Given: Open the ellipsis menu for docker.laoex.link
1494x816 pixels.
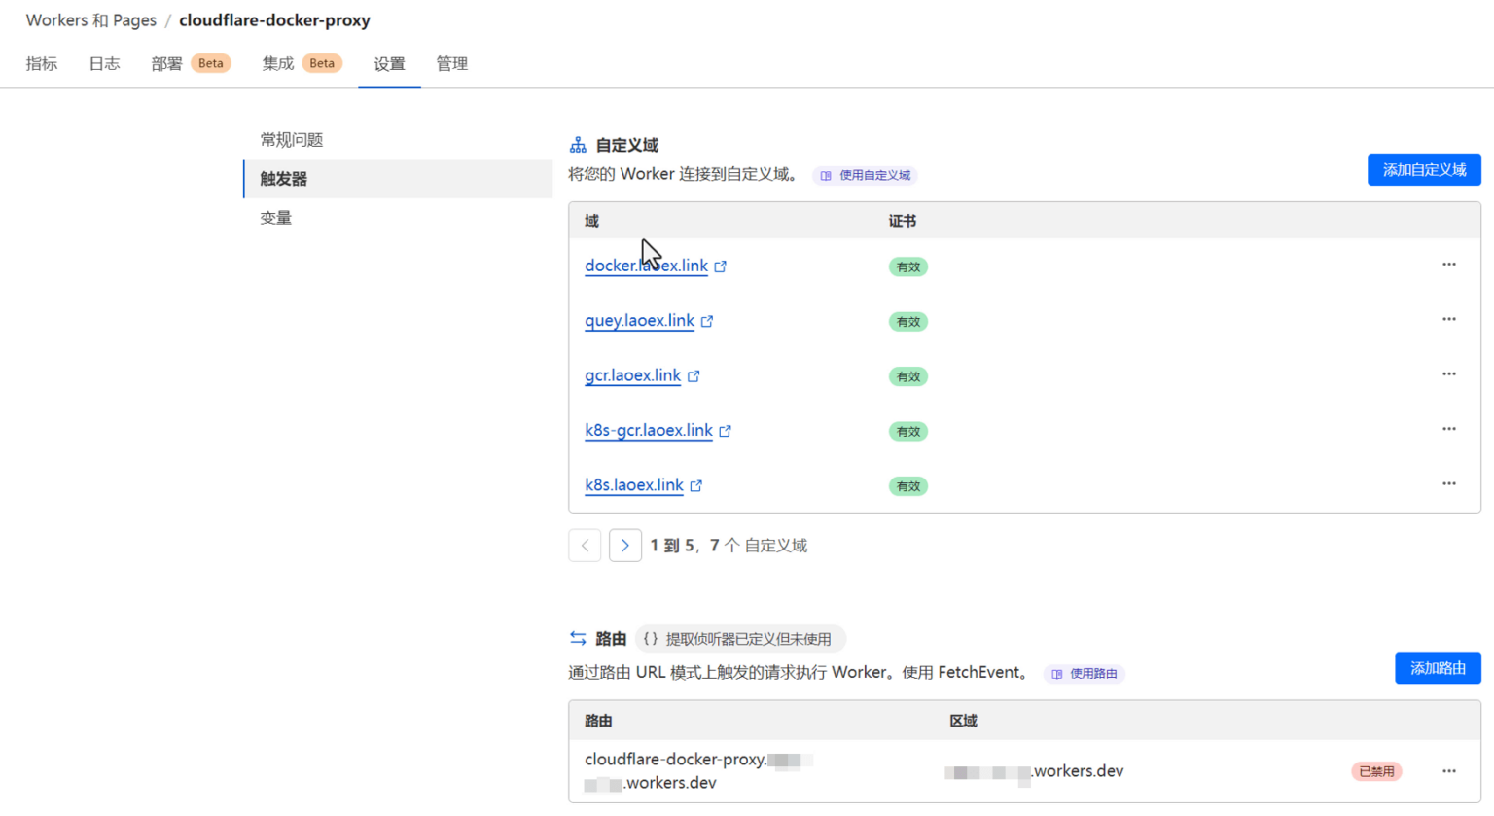Looking at the screenshot, I should point(1448,264).
